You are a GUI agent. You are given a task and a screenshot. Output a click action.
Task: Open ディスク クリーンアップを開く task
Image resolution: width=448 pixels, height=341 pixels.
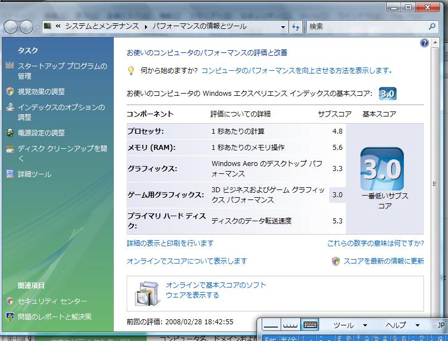click(x=62, y=154)
